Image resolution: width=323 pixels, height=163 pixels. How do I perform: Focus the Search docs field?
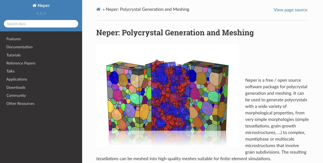click(41, 24)
